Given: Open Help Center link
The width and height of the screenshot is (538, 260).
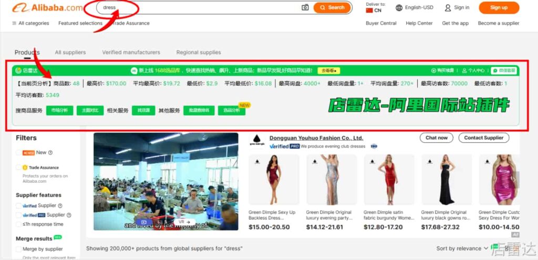Looking at the screenshot, I should 419,23.
